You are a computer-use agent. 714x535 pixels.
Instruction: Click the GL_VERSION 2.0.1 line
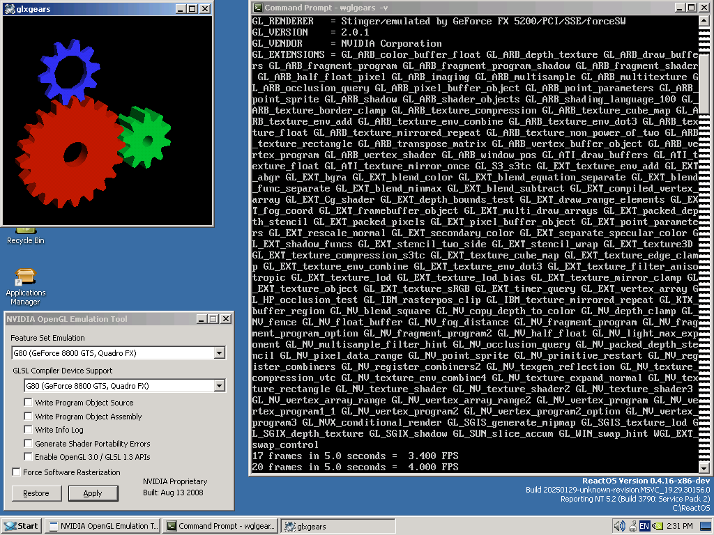click(x=310, y=32)
